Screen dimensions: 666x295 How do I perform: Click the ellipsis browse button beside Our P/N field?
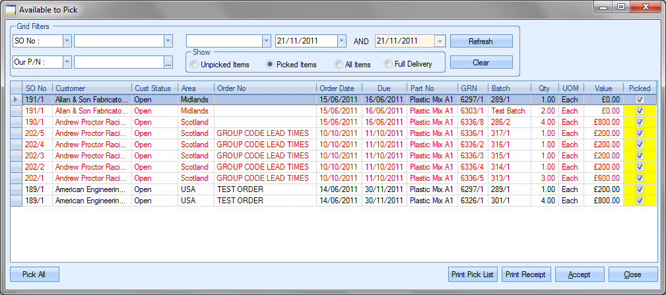(168, 63)
